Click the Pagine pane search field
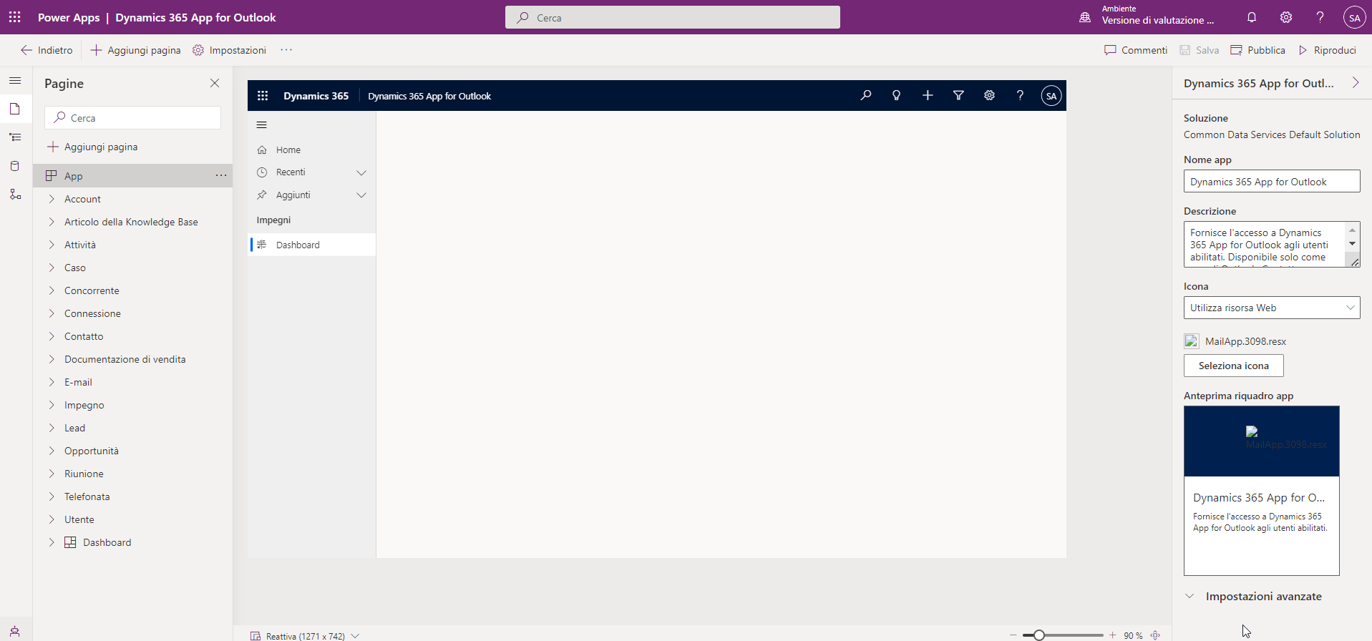 132,118
